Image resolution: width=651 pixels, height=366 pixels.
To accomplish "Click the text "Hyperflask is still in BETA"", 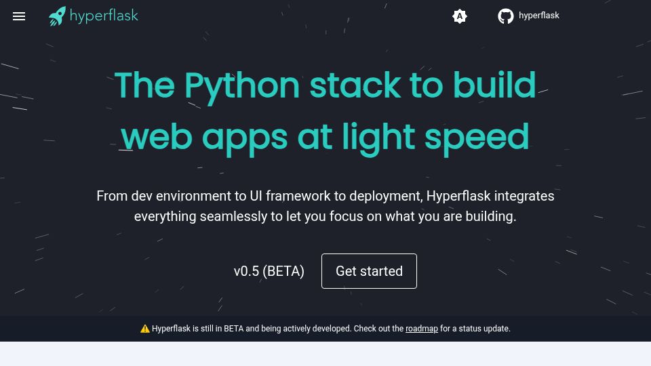I will pos(197,329).
